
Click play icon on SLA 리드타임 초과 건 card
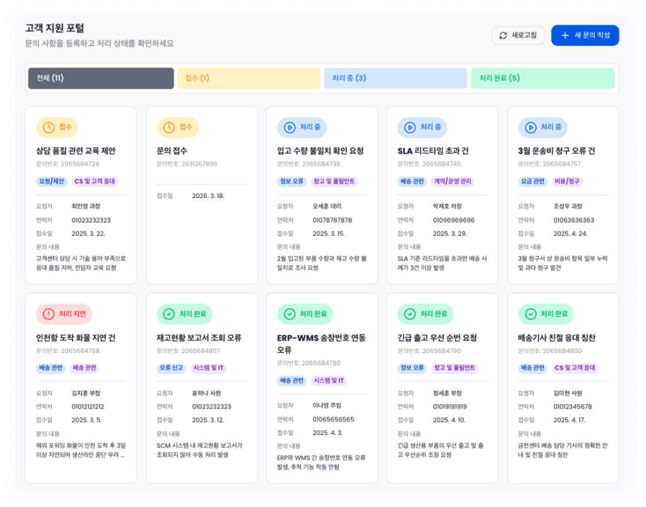[x=410, y=127]
